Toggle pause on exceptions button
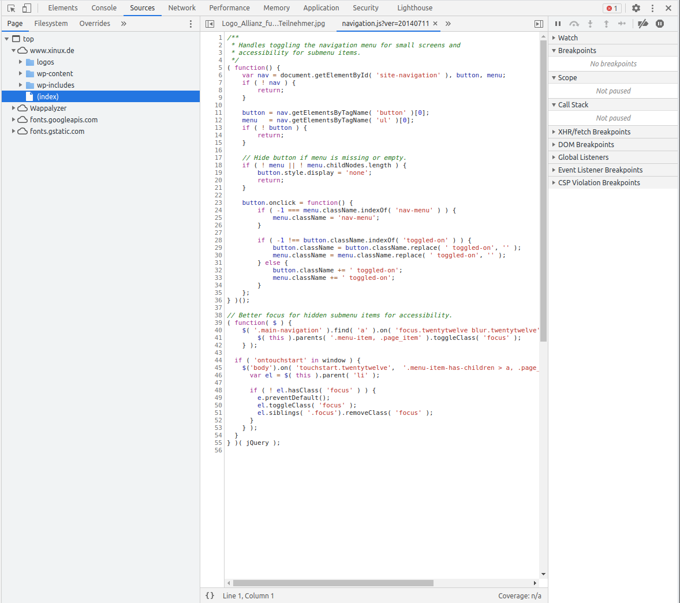This screenshot has width=680, height=603. click(660, 24)
